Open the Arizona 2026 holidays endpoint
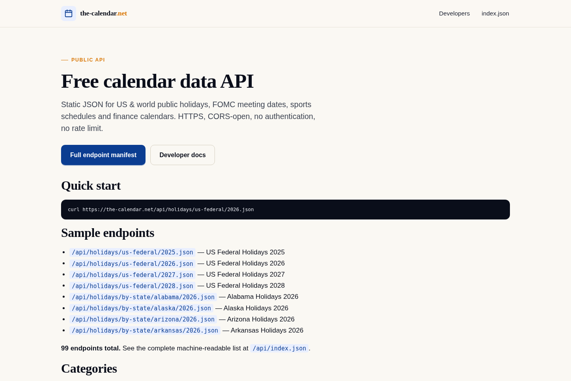 [x=143, y=319]
